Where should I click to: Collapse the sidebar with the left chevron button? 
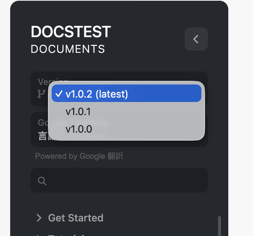pos(196,39)
